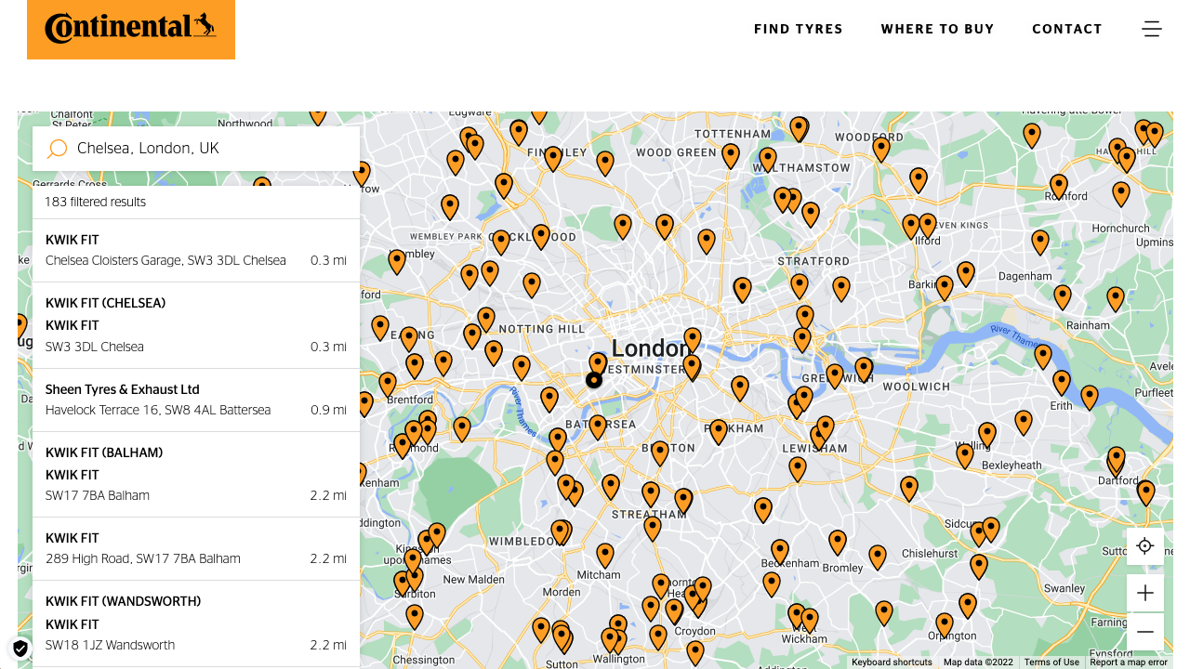Screen dimensions: 1190x669
Task: Select the dealer pin below Stratford label
Action: pyautogui.click(x=800, y=286)
